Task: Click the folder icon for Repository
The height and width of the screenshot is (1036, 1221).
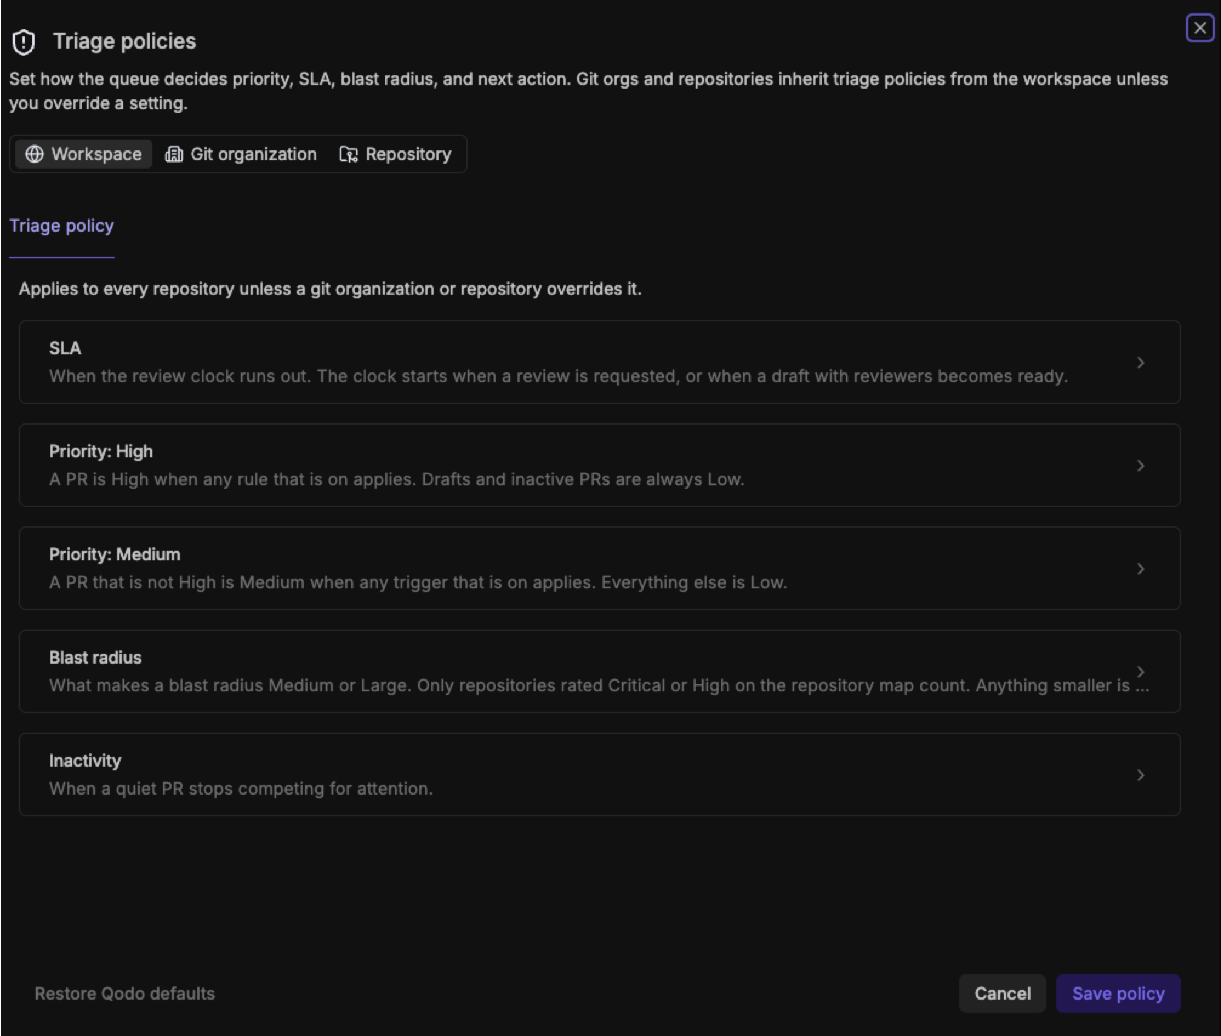Action: pos(348,154)
